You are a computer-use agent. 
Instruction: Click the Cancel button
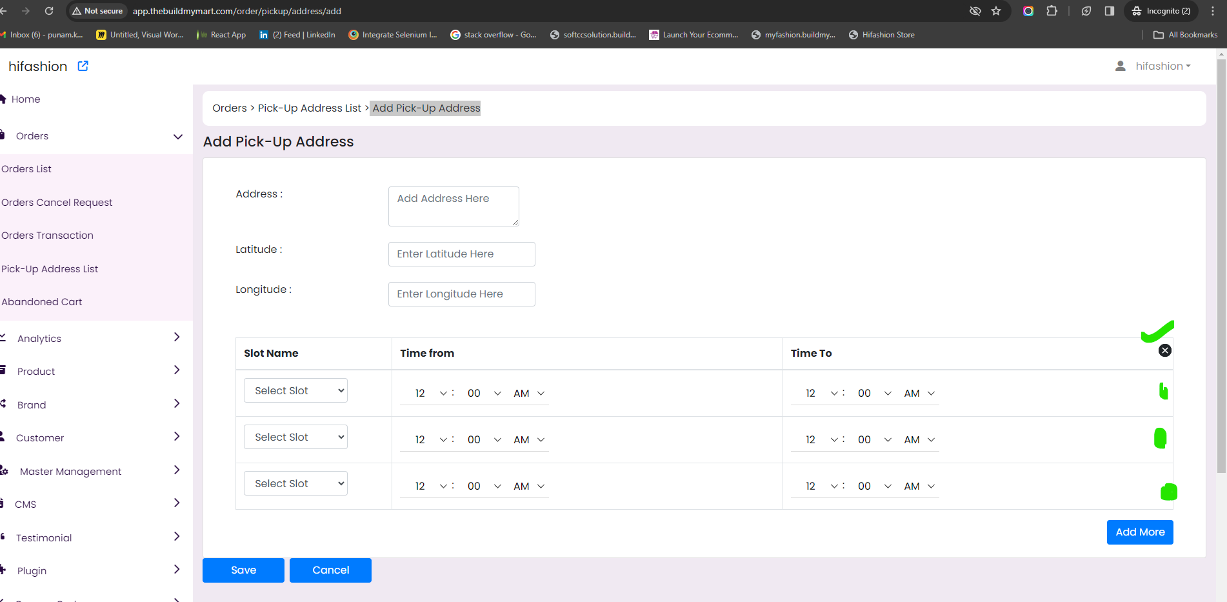point(330,570)
